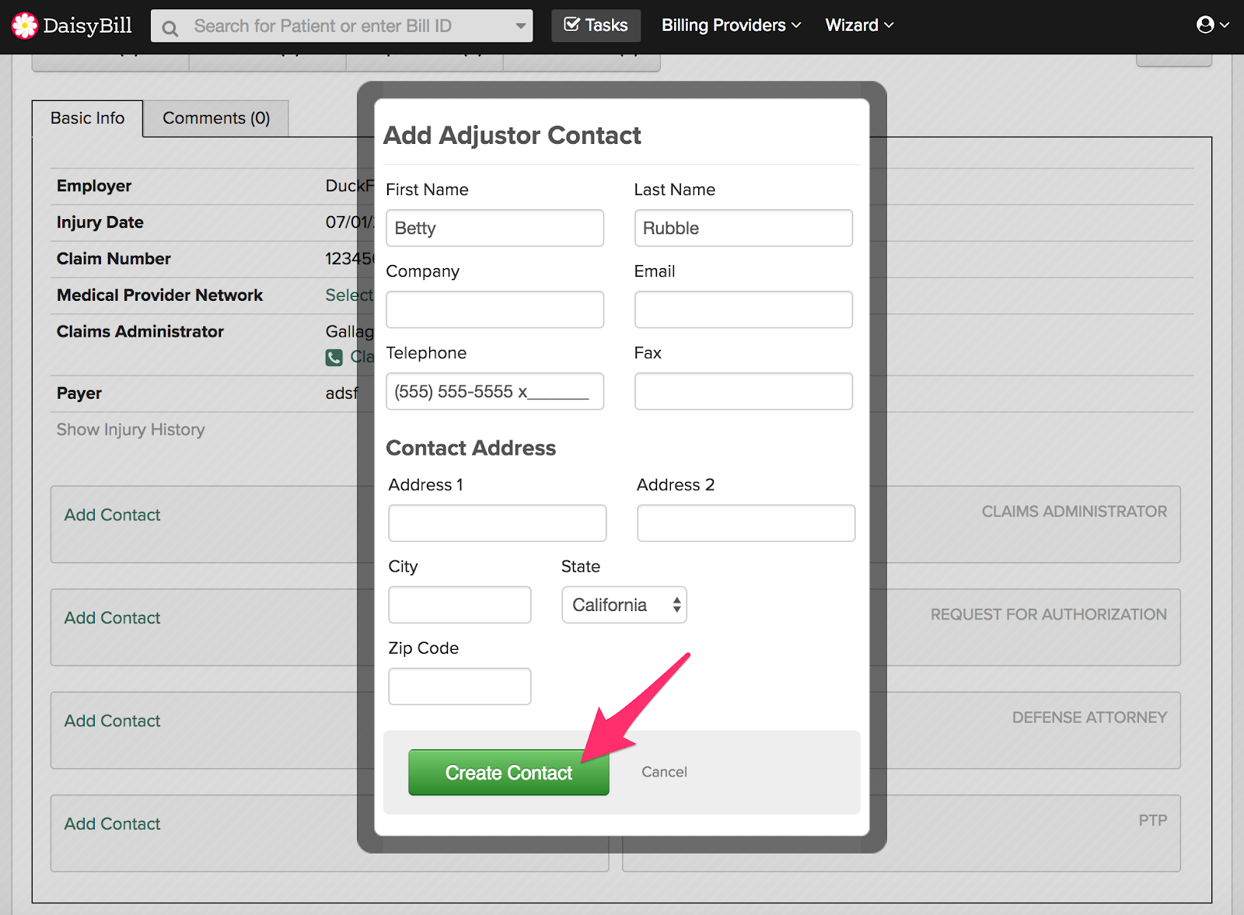
Task: Cancel the Add Adjustor Contact dialog
Action: pyautogui.click(x=664, y=772)
